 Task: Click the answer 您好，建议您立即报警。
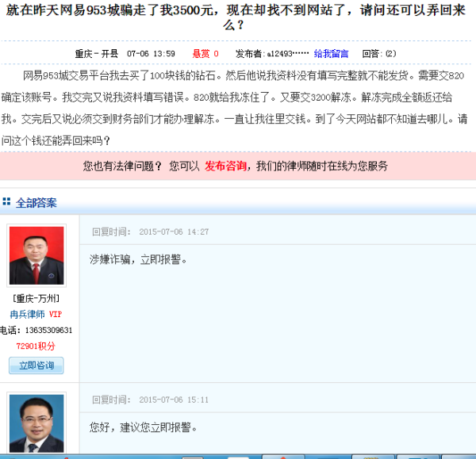point(144,427)
